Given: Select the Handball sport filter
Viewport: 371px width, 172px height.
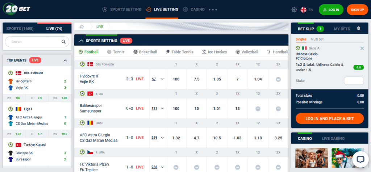Looking at the screenshot, I should 278,52.
